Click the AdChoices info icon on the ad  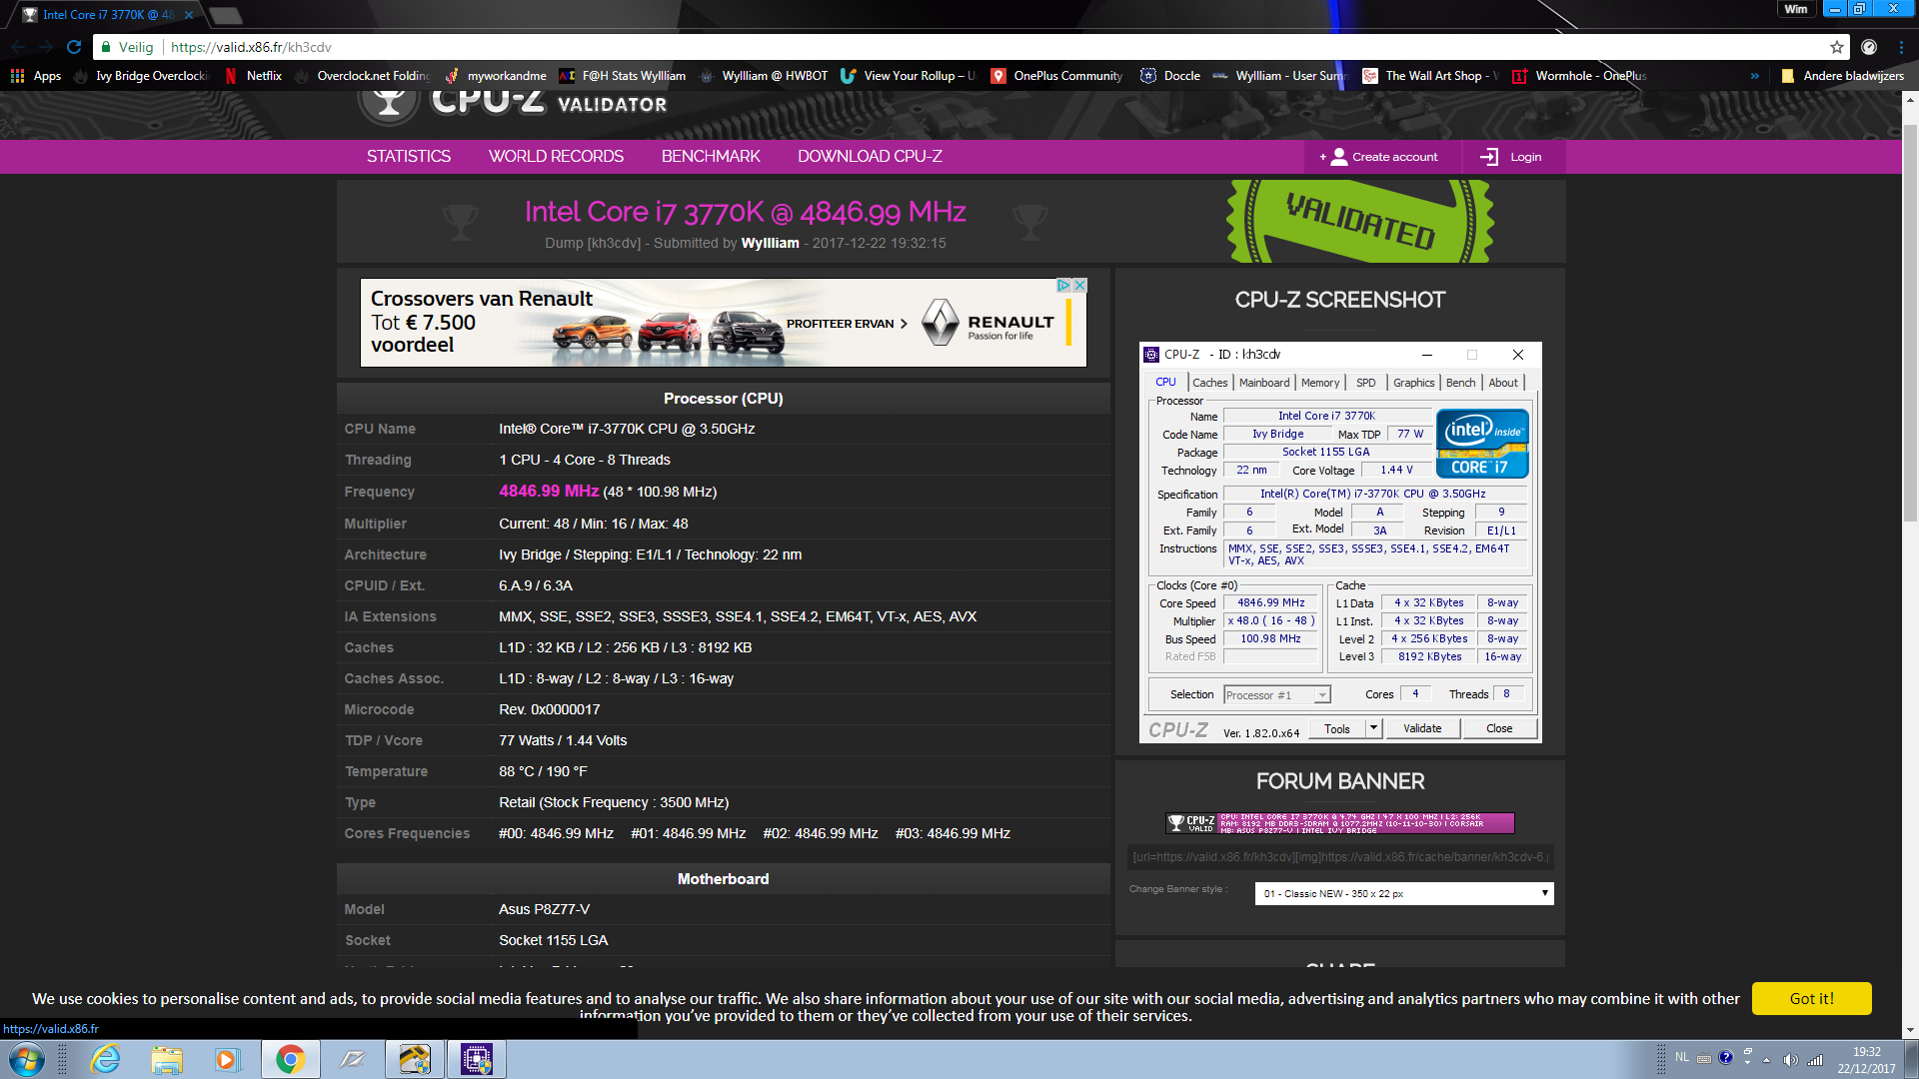(x=1064, y=286)
